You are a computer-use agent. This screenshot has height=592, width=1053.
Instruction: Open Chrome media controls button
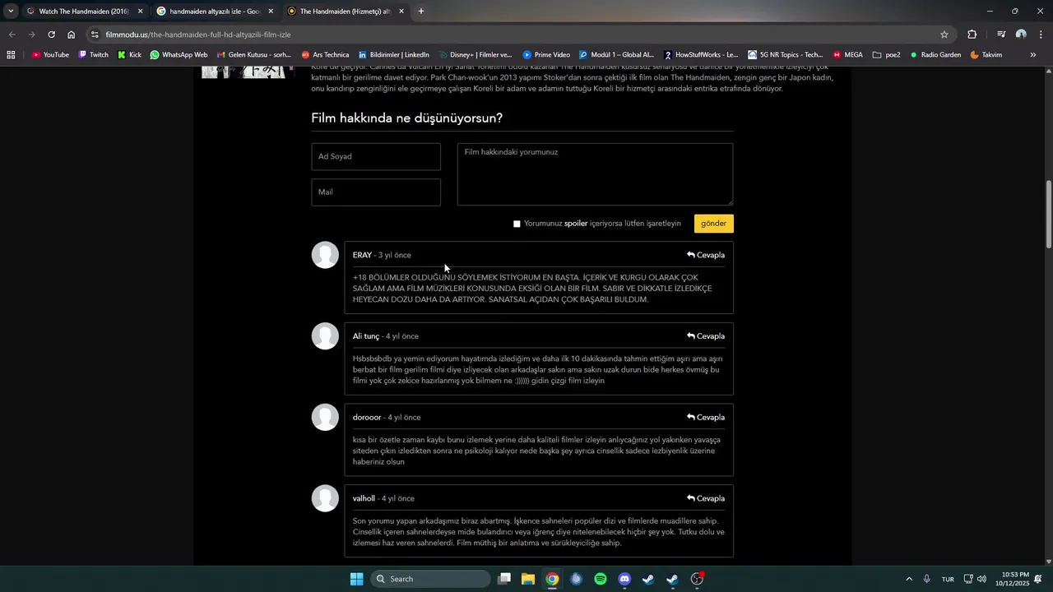[x=1001, y=35]
